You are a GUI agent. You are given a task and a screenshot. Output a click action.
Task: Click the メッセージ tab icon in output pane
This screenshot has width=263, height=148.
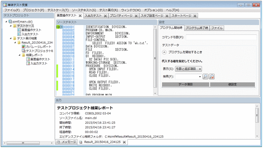[58, 142]
